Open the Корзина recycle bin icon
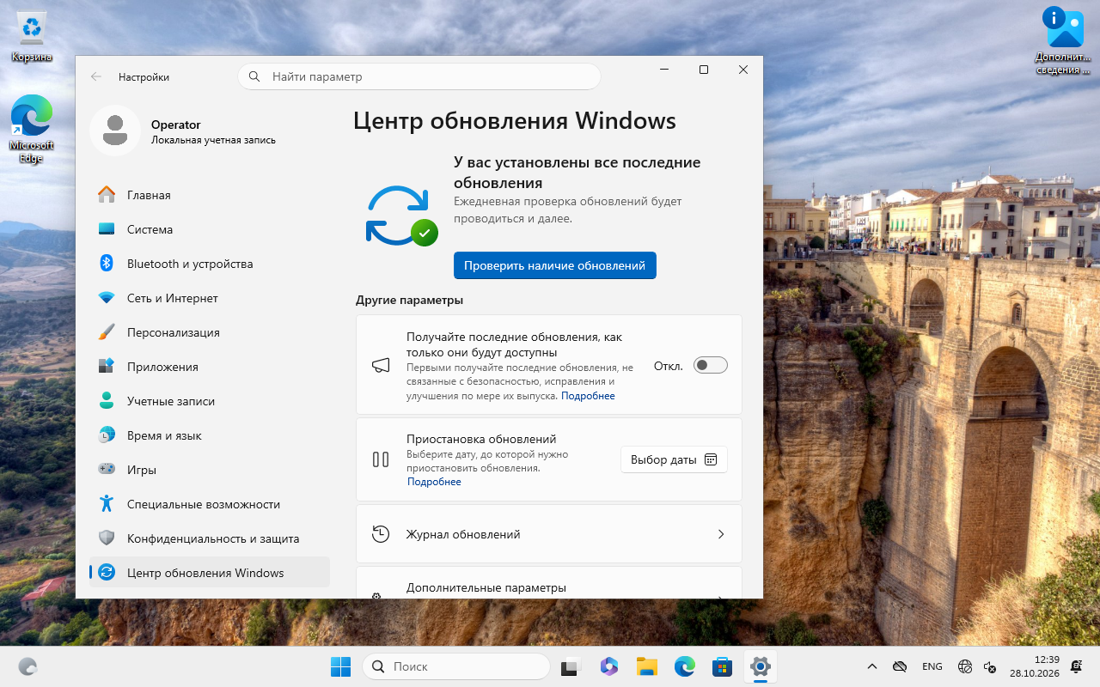1100x687 pixels. (x=32, y=37)
